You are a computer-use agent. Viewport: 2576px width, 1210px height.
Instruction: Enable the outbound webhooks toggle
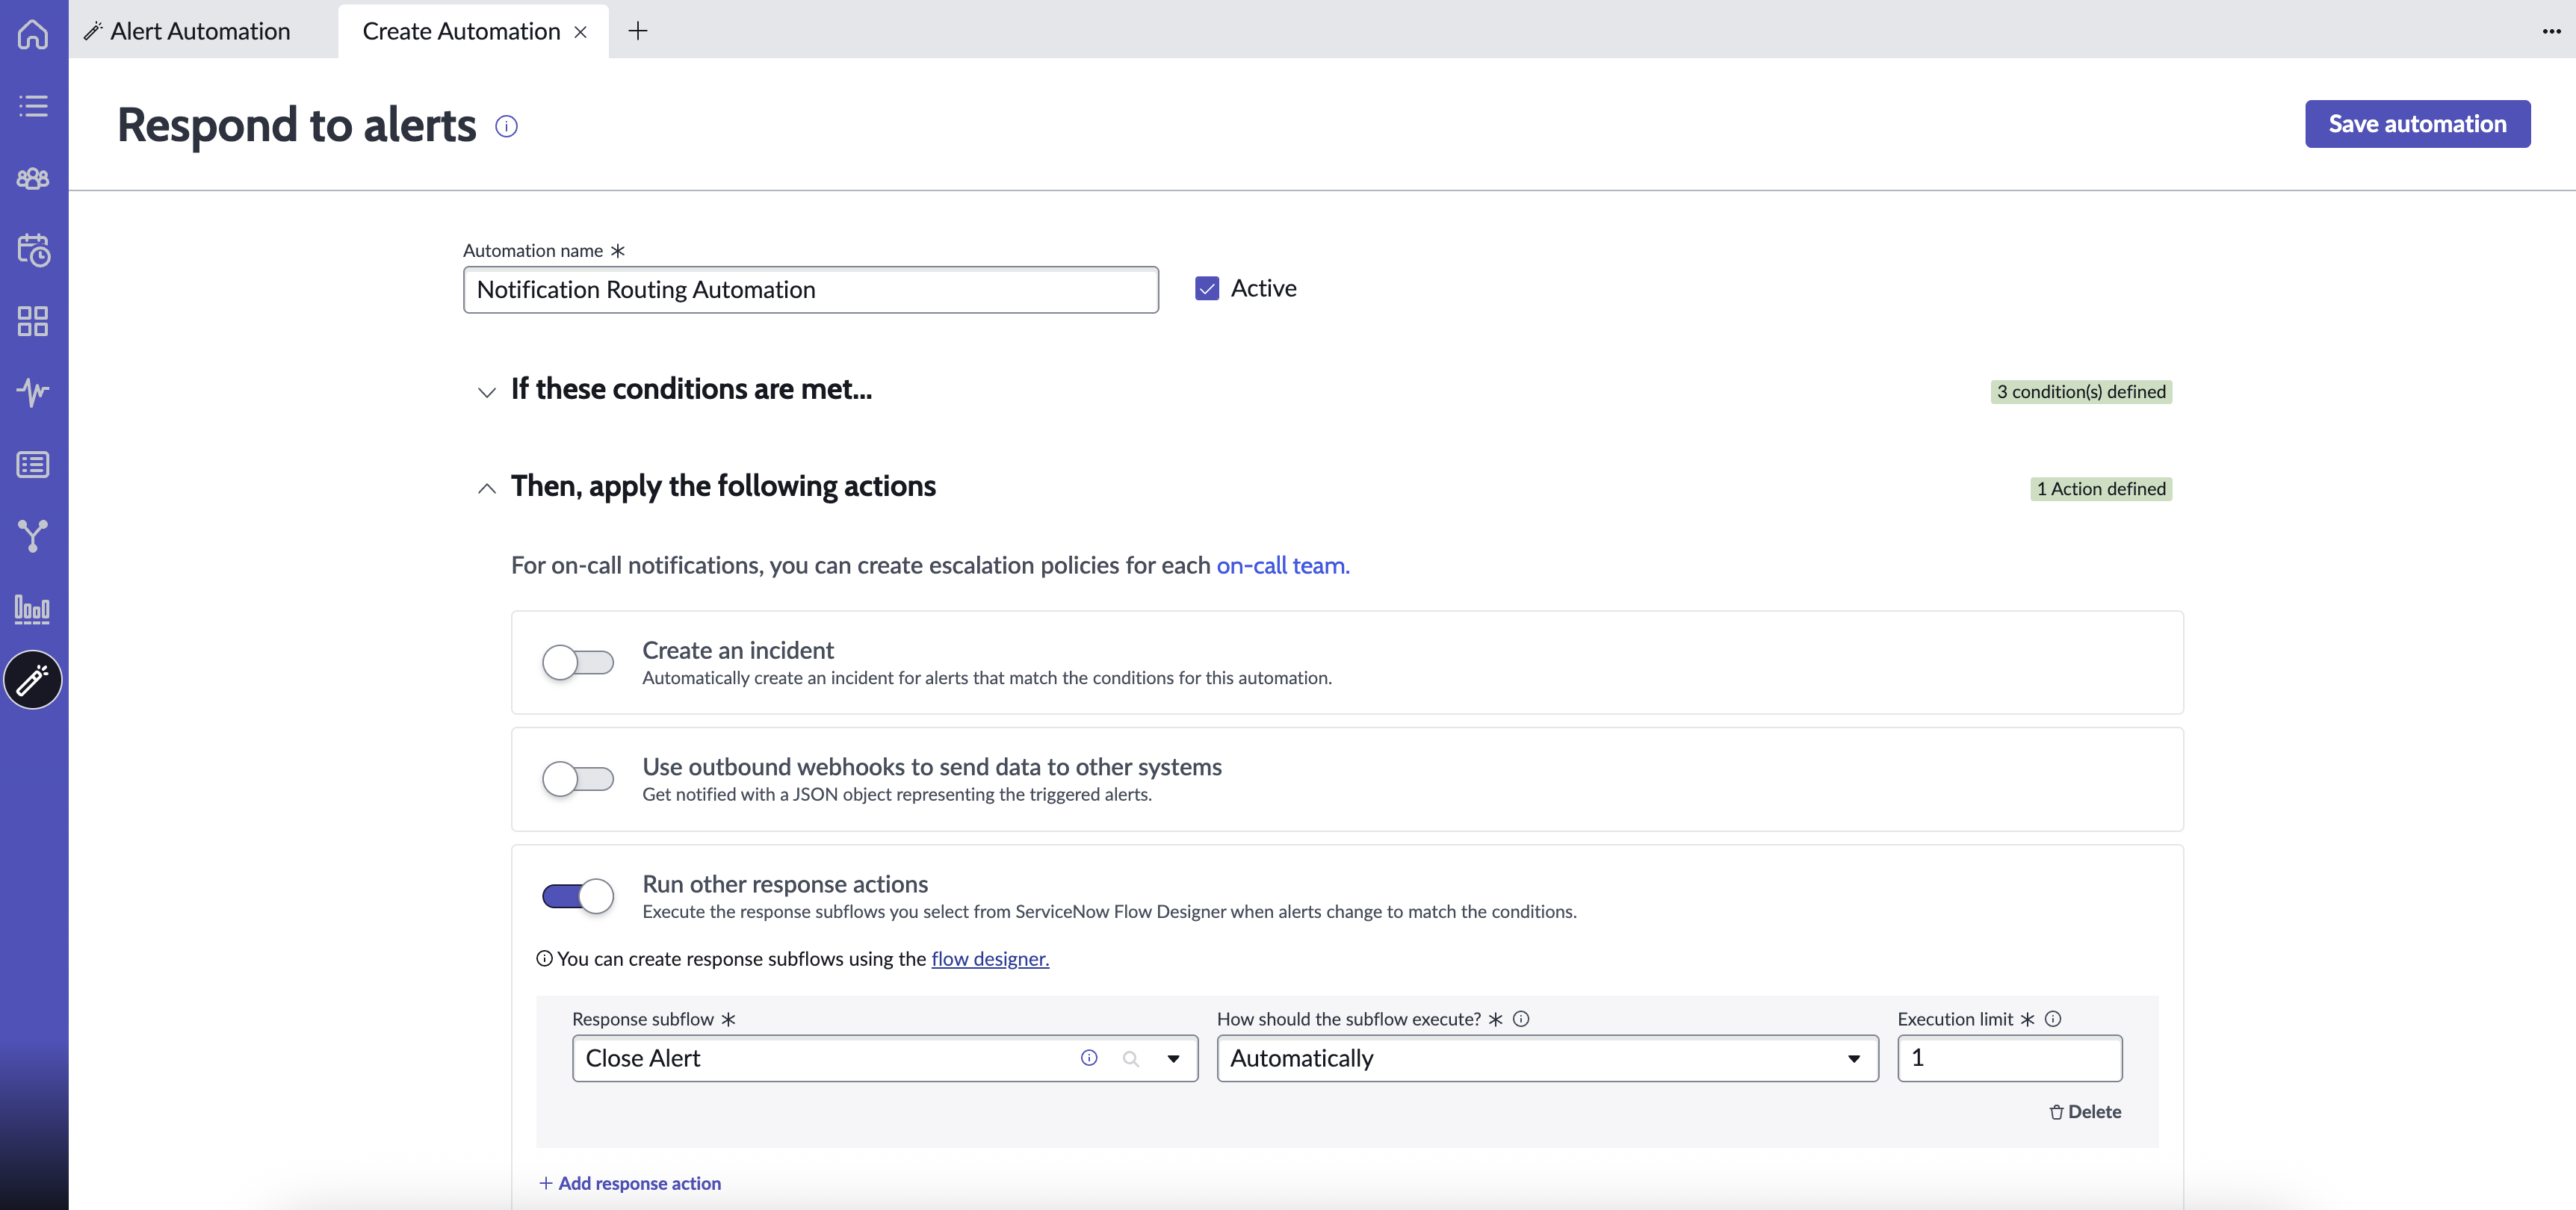click(x=577, y=779)
